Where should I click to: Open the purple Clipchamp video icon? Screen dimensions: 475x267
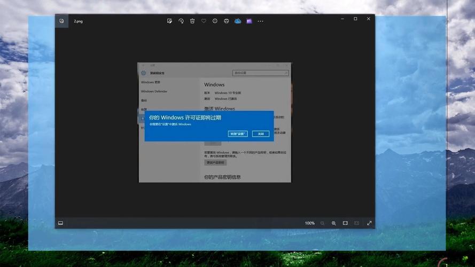coord(249,21)
